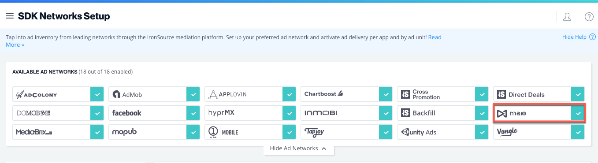Select the MediaBrix network logo
The image size is (598, 163).
tap(34, 132)
